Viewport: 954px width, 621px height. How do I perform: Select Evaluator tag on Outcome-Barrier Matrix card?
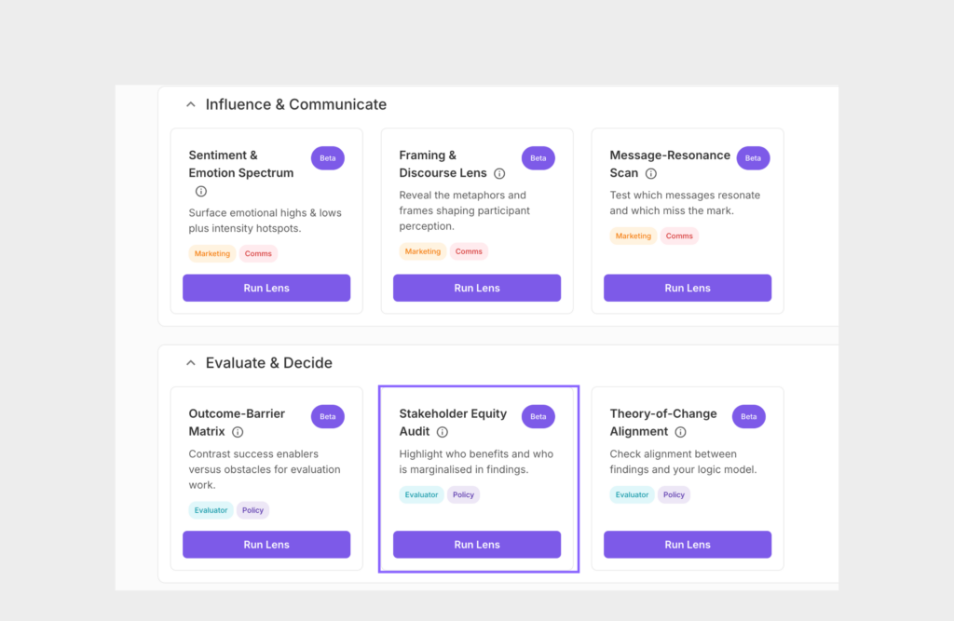pos(211,510)
